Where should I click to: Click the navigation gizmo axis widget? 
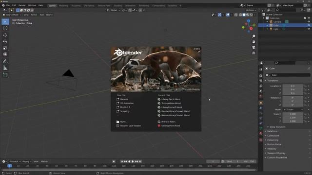pyautogui.click(x=249, y=26)
